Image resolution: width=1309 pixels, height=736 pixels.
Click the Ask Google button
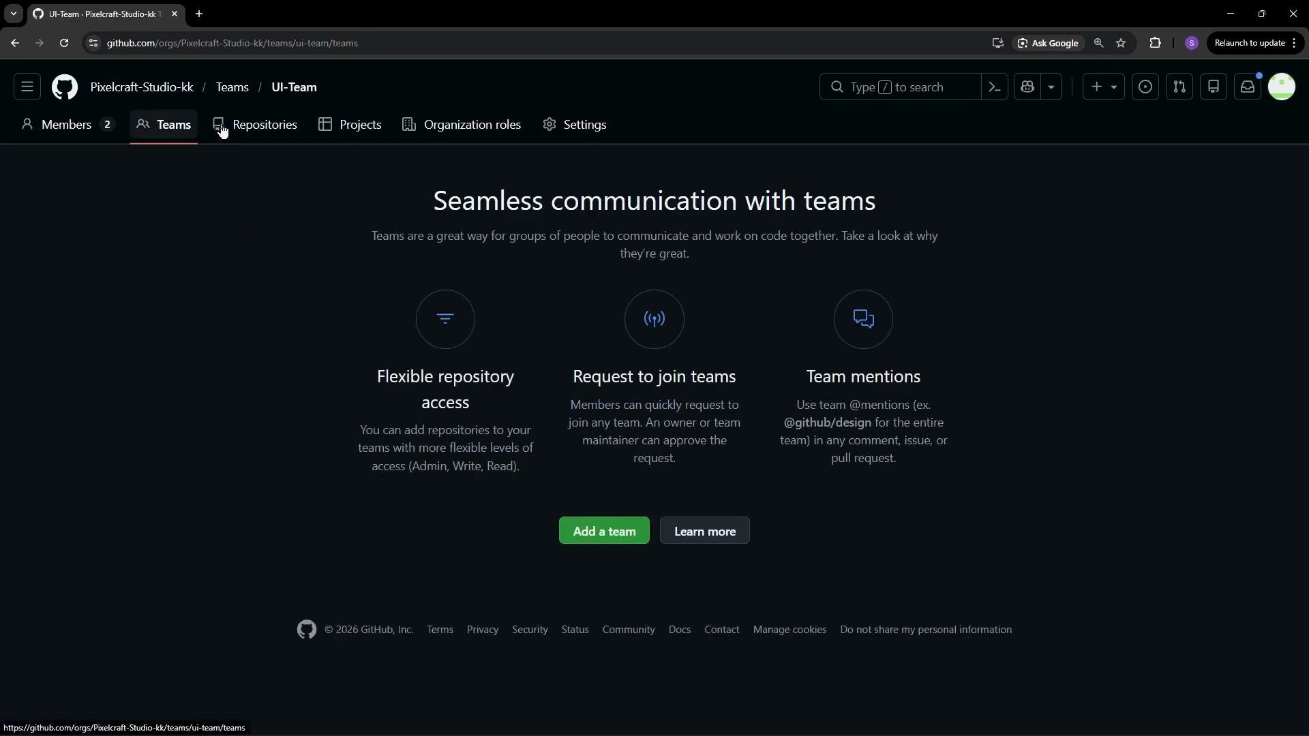pyautogui.click(x=1048, y=43)
